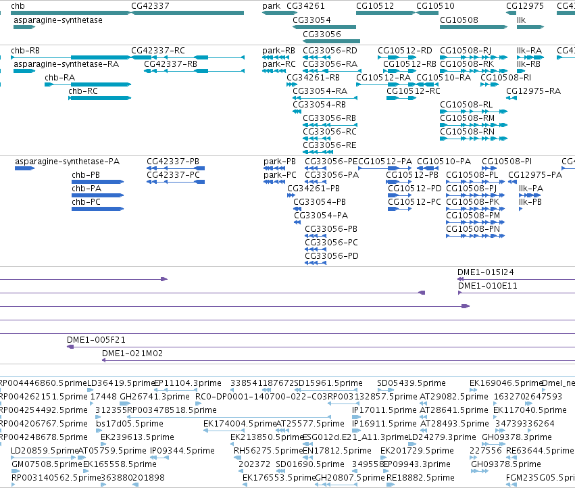Select the CG33056-PD protein feature
575x488 pixels.
316,263
